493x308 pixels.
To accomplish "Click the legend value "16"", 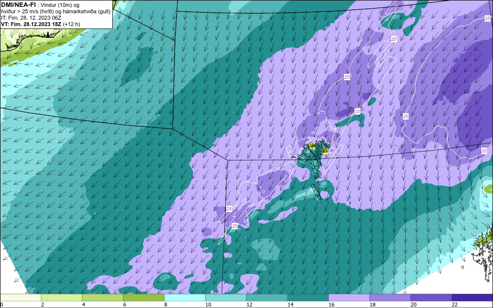I will point(331,305).
